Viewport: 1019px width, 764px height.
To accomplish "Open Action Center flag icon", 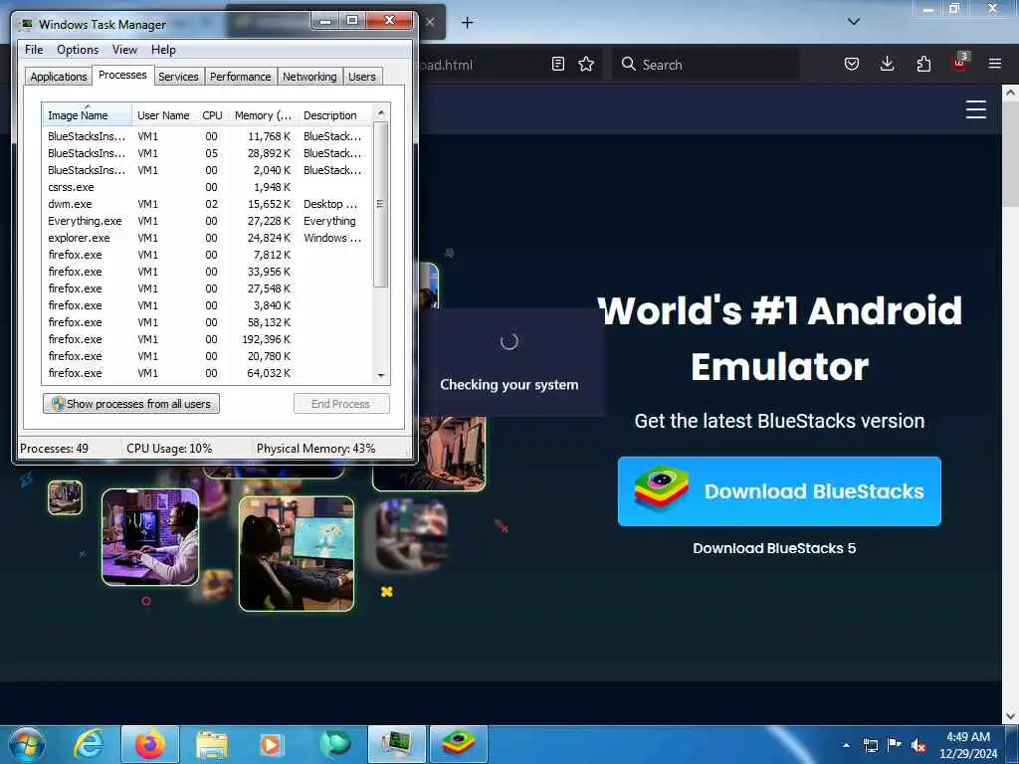I will [895, 744].
